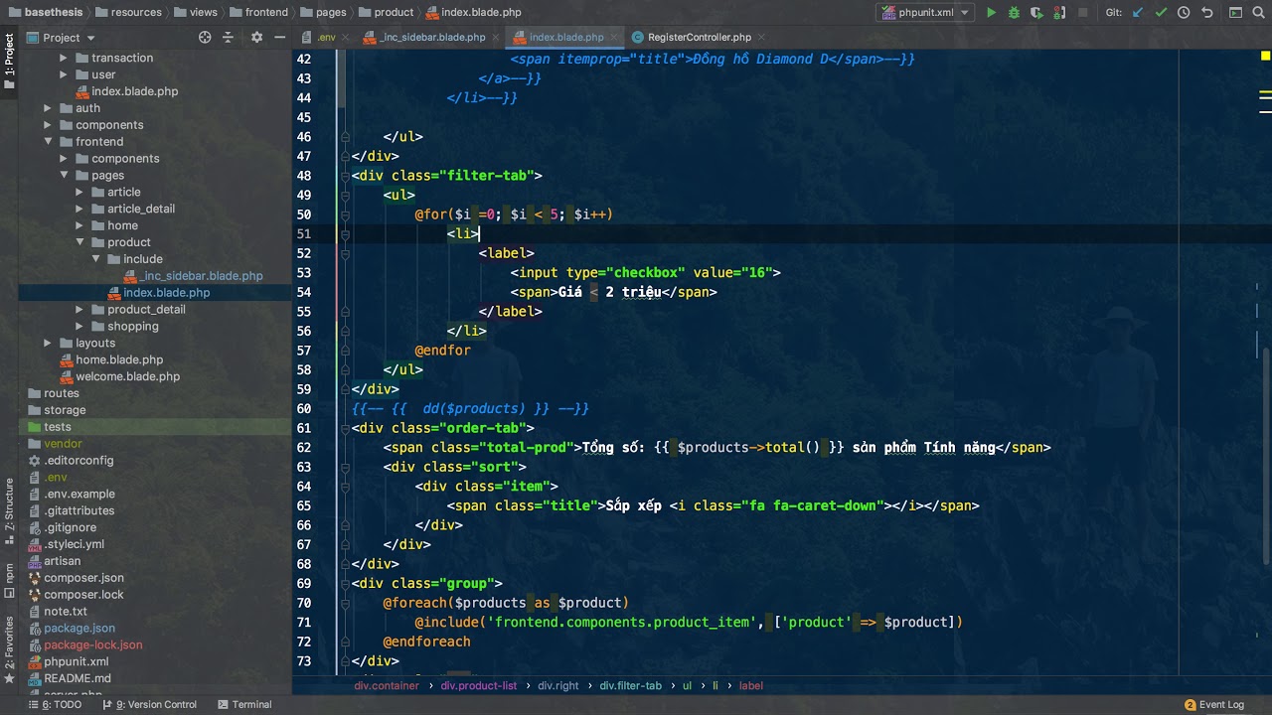Click the resources breadcrumb in navigation bar
This screenshot has height=715, width=1272.
click(x=127, y=12)
